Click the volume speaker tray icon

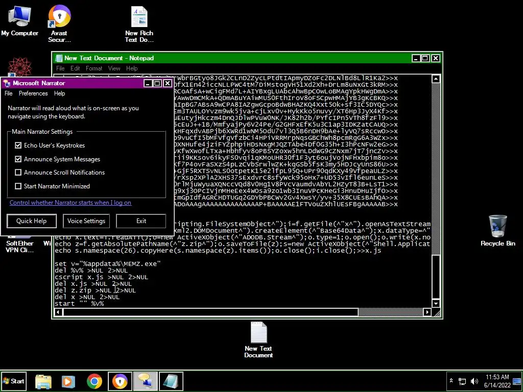[474, 381]
